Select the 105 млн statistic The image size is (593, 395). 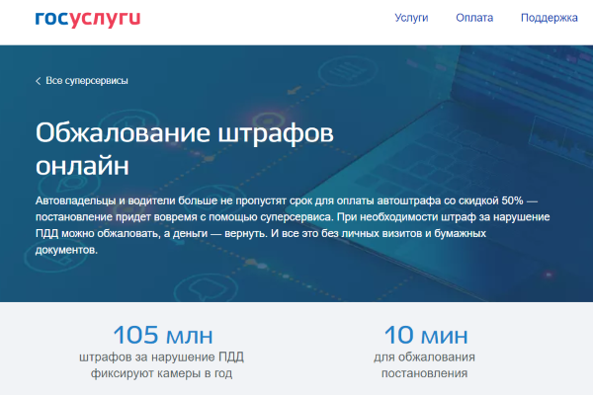(x=162, y=334)
